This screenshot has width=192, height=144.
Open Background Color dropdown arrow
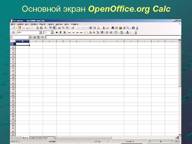point(125,33)
